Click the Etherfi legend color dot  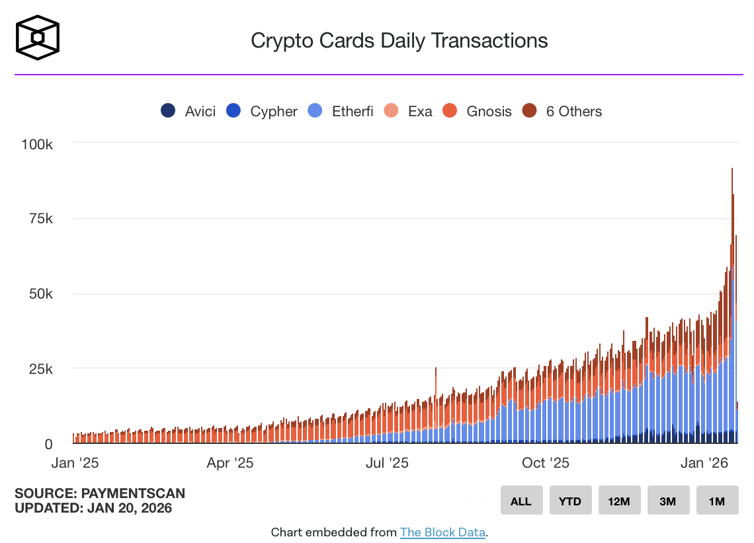pyautogui.click(x=315, y=111)
